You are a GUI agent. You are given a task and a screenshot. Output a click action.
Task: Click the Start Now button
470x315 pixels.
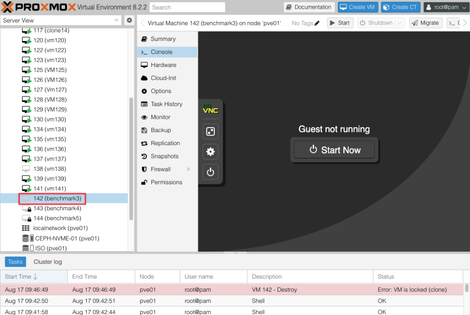click(x=334, y=150)
